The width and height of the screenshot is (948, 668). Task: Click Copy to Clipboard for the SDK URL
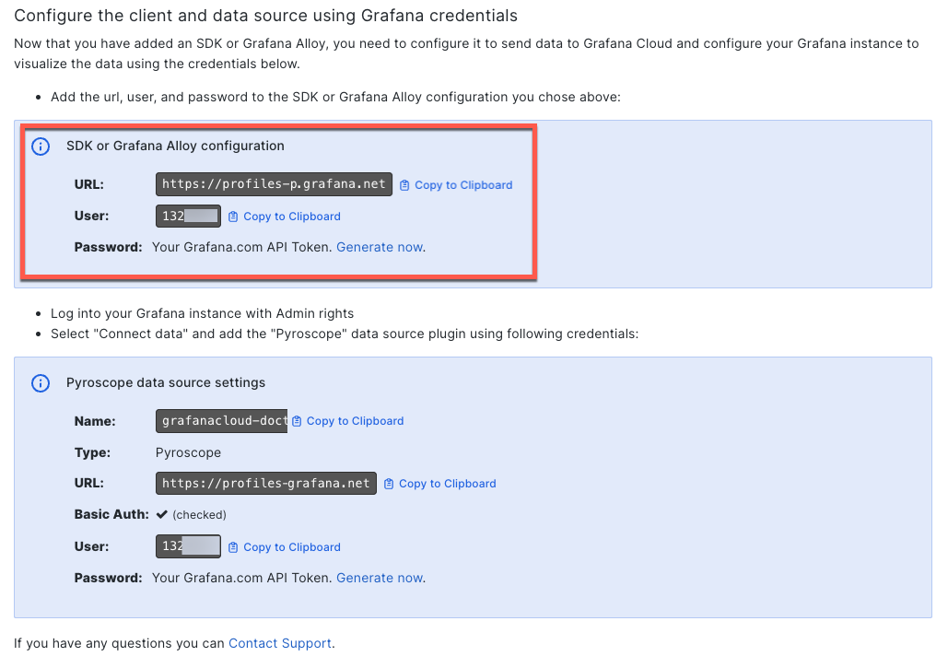tap(462, 184)
